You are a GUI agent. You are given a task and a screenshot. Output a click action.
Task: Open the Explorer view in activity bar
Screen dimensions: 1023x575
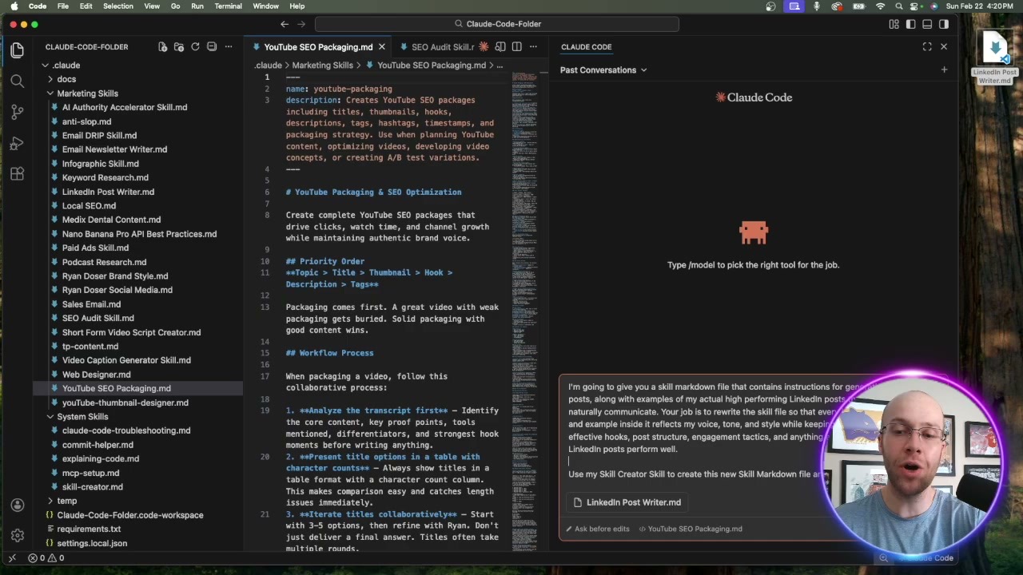click(x=17, y=50)
